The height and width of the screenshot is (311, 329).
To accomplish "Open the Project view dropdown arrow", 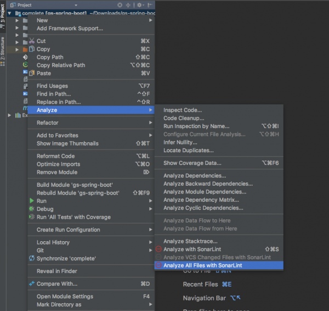I will click(x=76, y=5).
